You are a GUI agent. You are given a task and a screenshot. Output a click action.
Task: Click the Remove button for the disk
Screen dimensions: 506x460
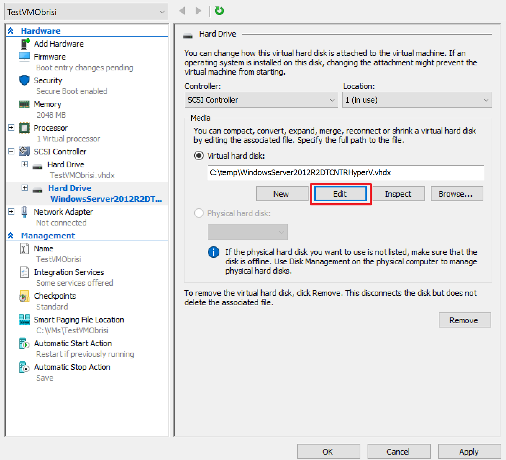tap(464, 320)
